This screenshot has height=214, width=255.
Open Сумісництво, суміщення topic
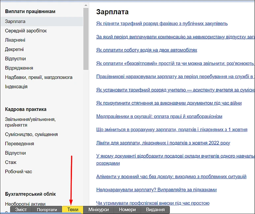tap(31, 134)
